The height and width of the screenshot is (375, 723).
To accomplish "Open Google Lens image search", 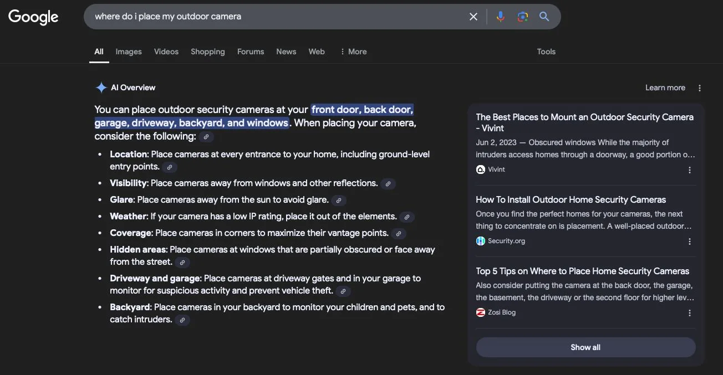I will [522, 17].
